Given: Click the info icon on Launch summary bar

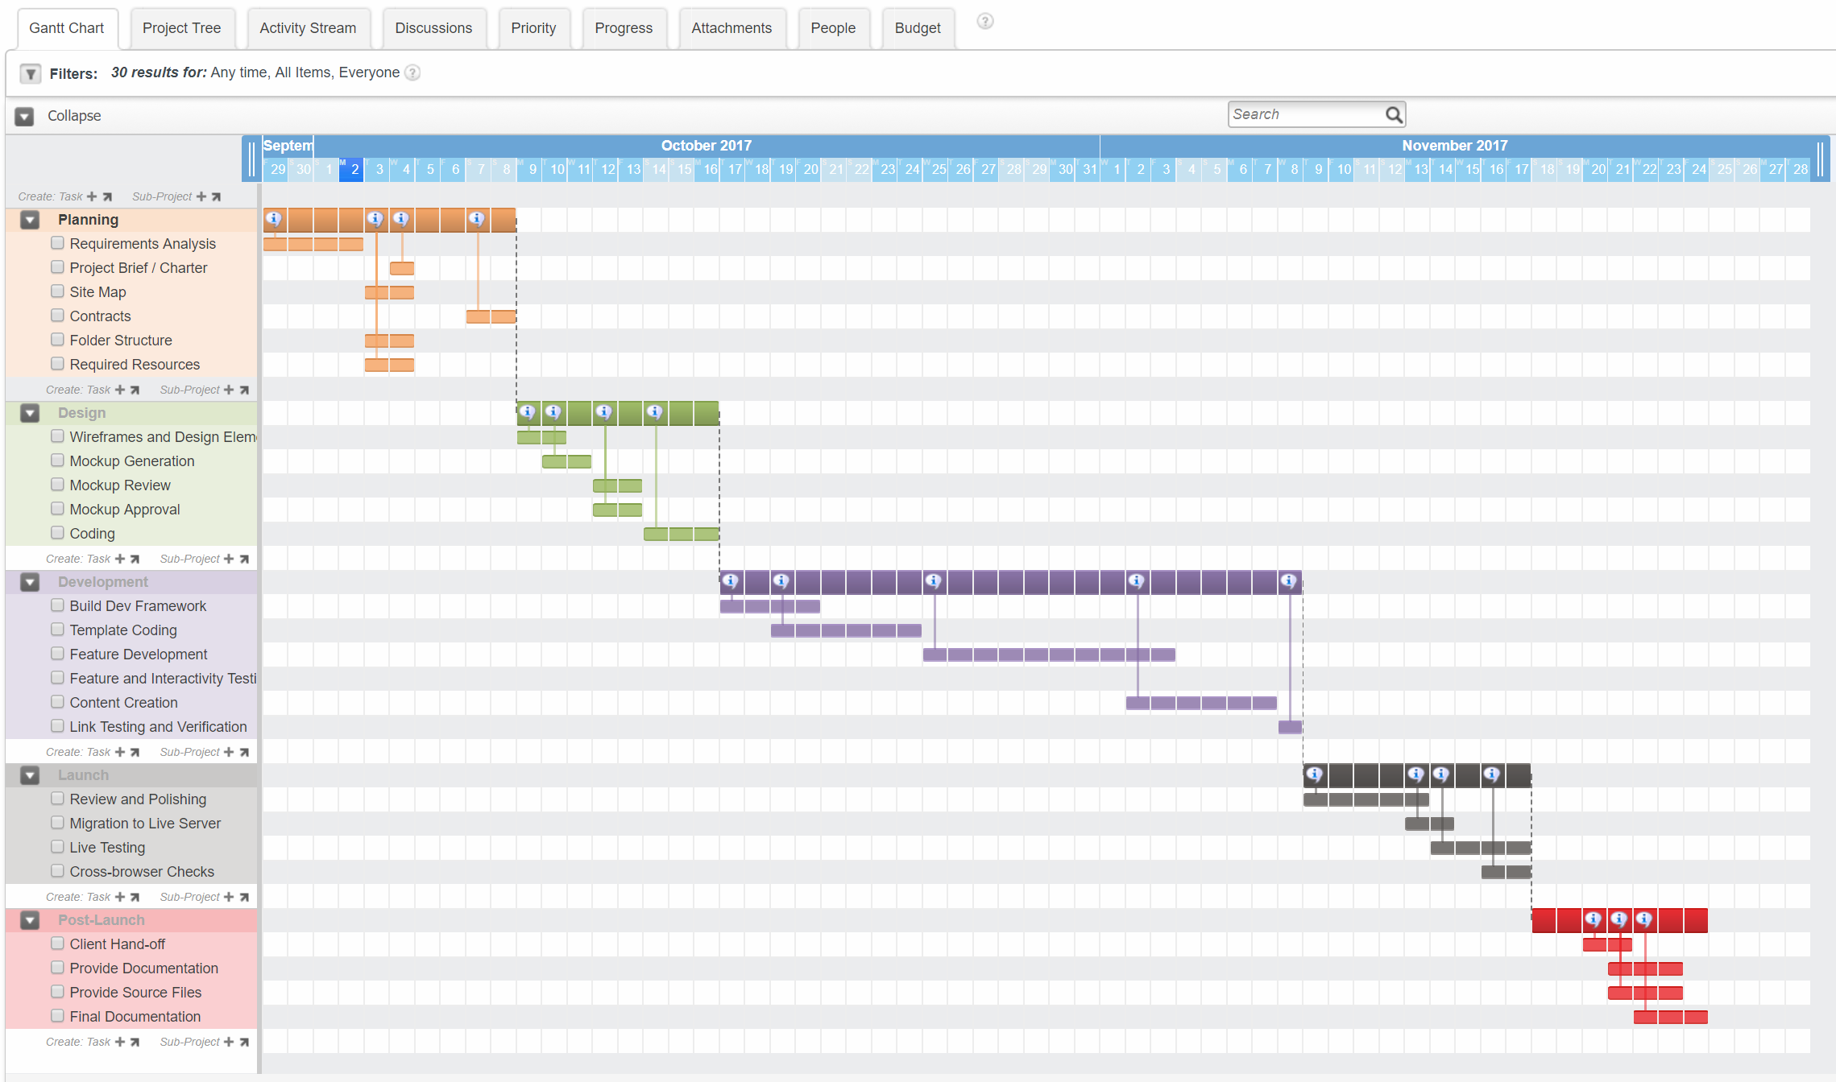Looking at the screenshot, I should click(x=1313, y=774).
